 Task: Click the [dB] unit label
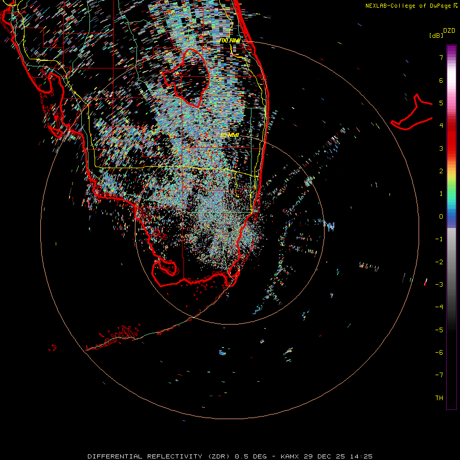pyautogui.click(x=436, y=35)
